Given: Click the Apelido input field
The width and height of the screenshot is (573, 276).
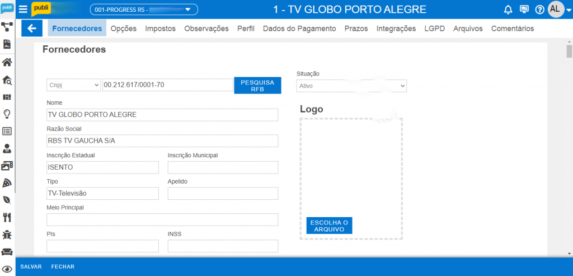Looking at the screenshot, I should pyautogui.click(x=223, y=193).
